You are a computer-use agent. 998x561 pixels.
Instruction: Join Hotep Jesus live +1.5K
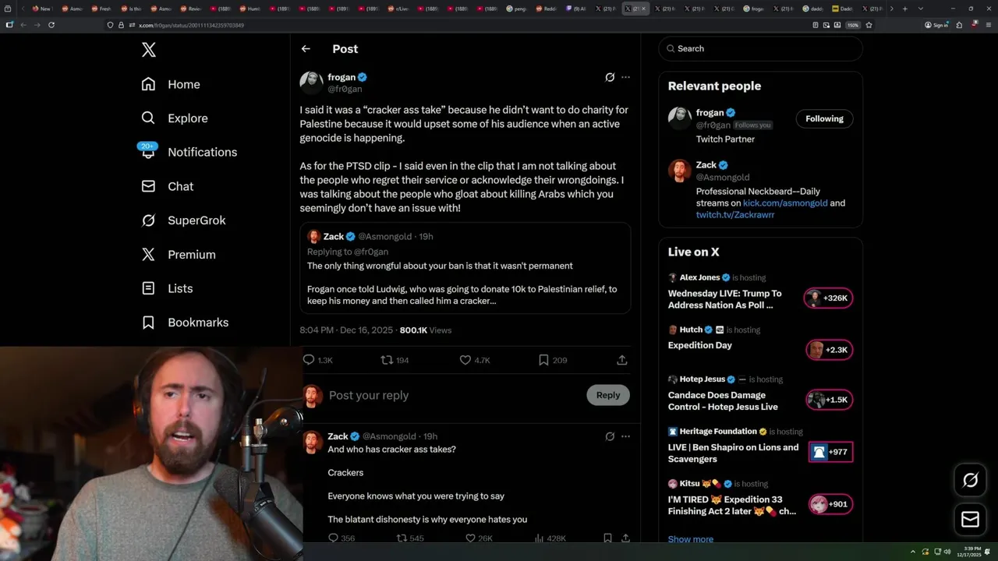click(828, 400)
